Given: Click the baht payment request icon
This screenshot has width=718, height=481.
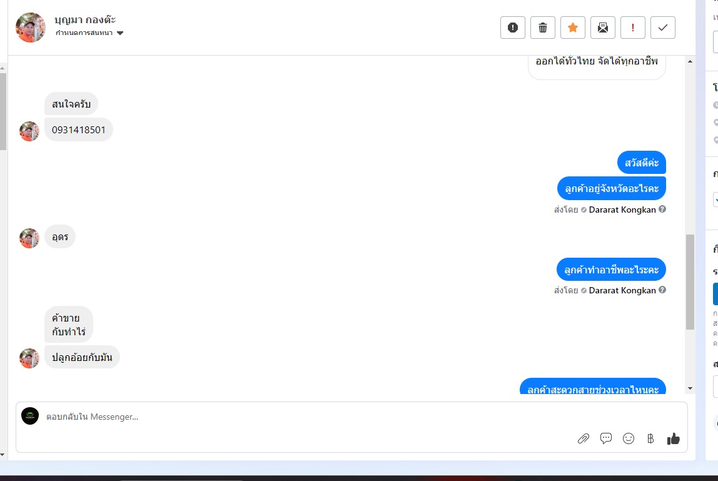Looking at the screenshot, I should (x=650, y=439).
